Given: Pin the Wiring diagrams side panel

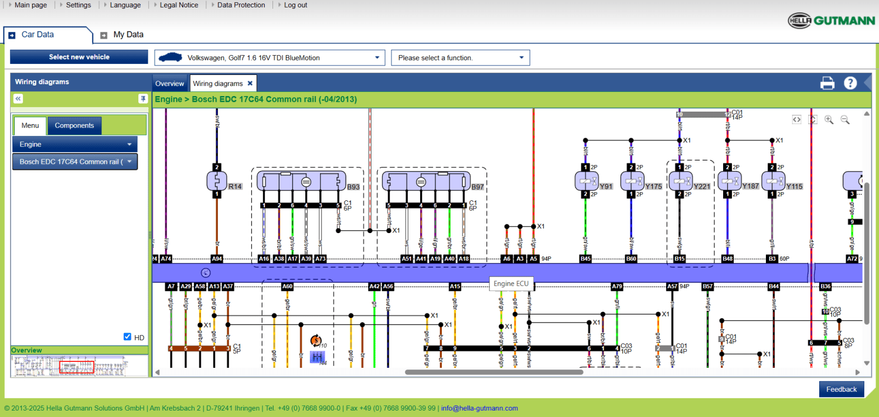Looking at the screenshot, I should [142, 98].
